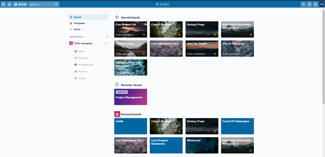The height and width of the screenshot is (157, 325).
Task: Unstar the Craz Project List board
Action: tap(144, 35)
